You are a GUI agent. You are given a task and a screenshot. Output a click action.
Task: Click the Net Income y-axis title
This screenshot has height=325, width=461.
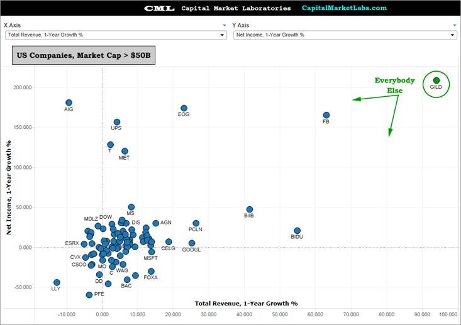(9, 187)
